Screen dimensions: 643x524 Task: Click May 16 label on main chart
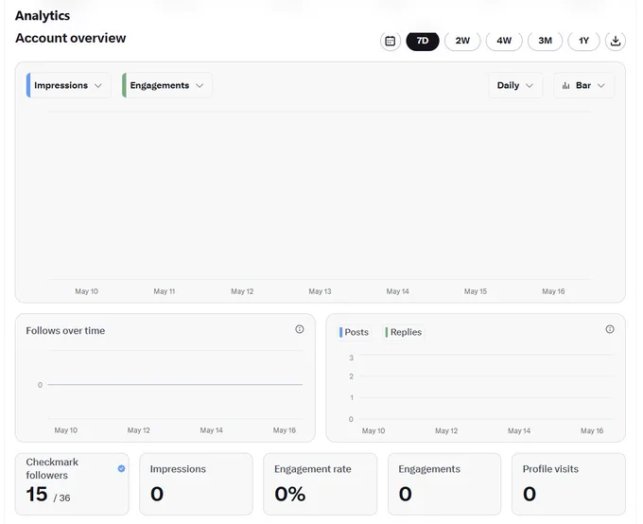coord(553,291)
